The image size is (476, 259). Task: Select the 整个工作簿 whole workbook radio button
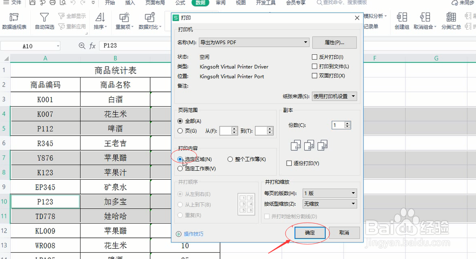pyautogui.click(x=229, y=160)
